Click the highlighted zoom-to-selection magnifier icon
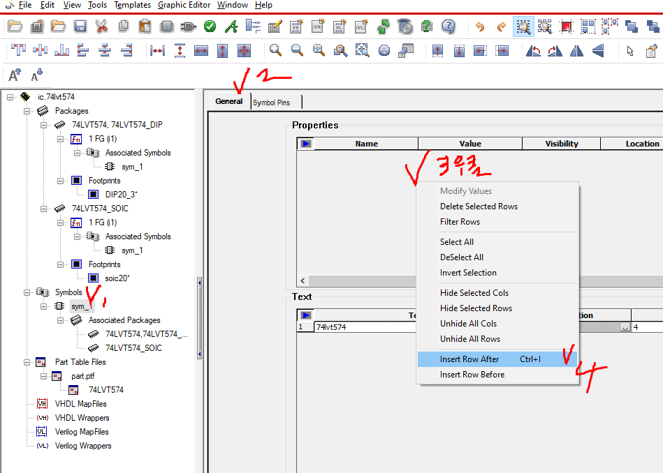 coord(523,27)
